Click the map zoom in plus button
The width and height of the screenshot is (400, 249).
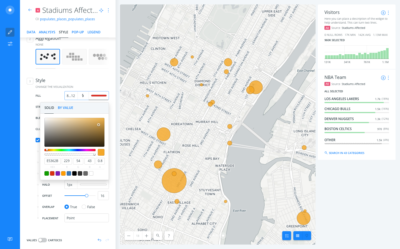pyautogui.click(x=146, y=235)
